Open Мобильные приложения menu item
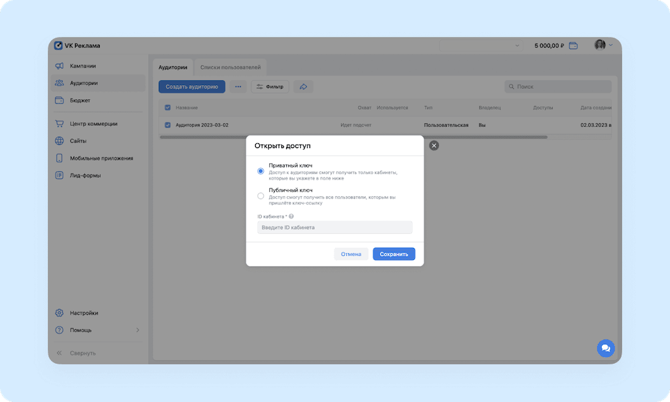This screenshot has height=402, width=670. click(98, 158)
